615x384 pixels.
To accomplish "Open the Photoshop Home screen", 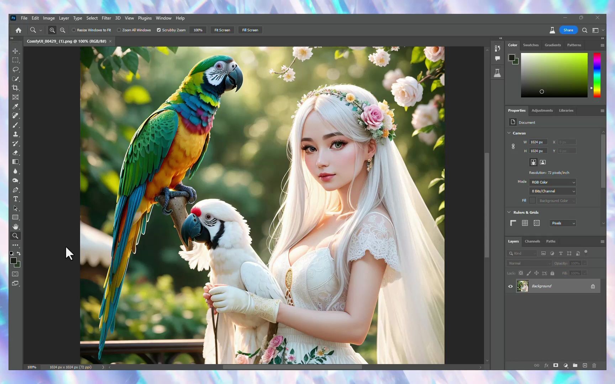I will [18, 30].
